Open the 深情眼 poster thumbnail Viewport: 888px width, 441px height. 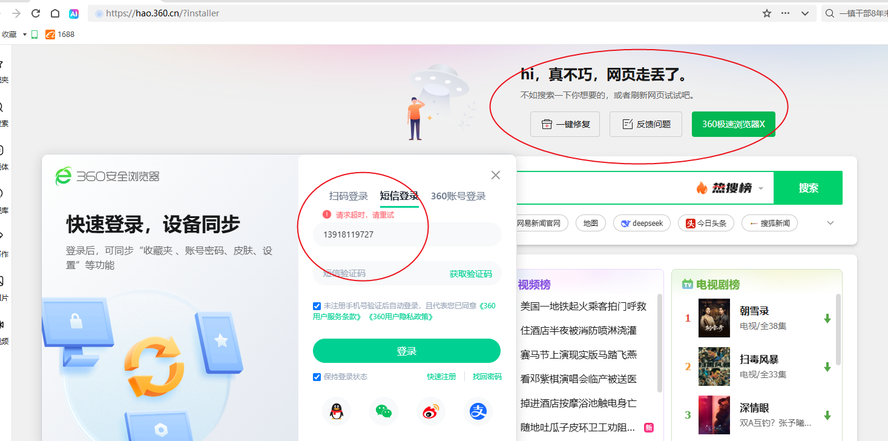[714, 415]
